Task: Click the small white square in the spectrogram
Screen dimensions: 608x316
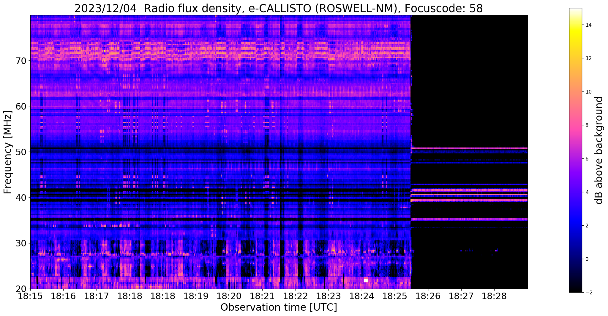Action: (x=366, y=280)
